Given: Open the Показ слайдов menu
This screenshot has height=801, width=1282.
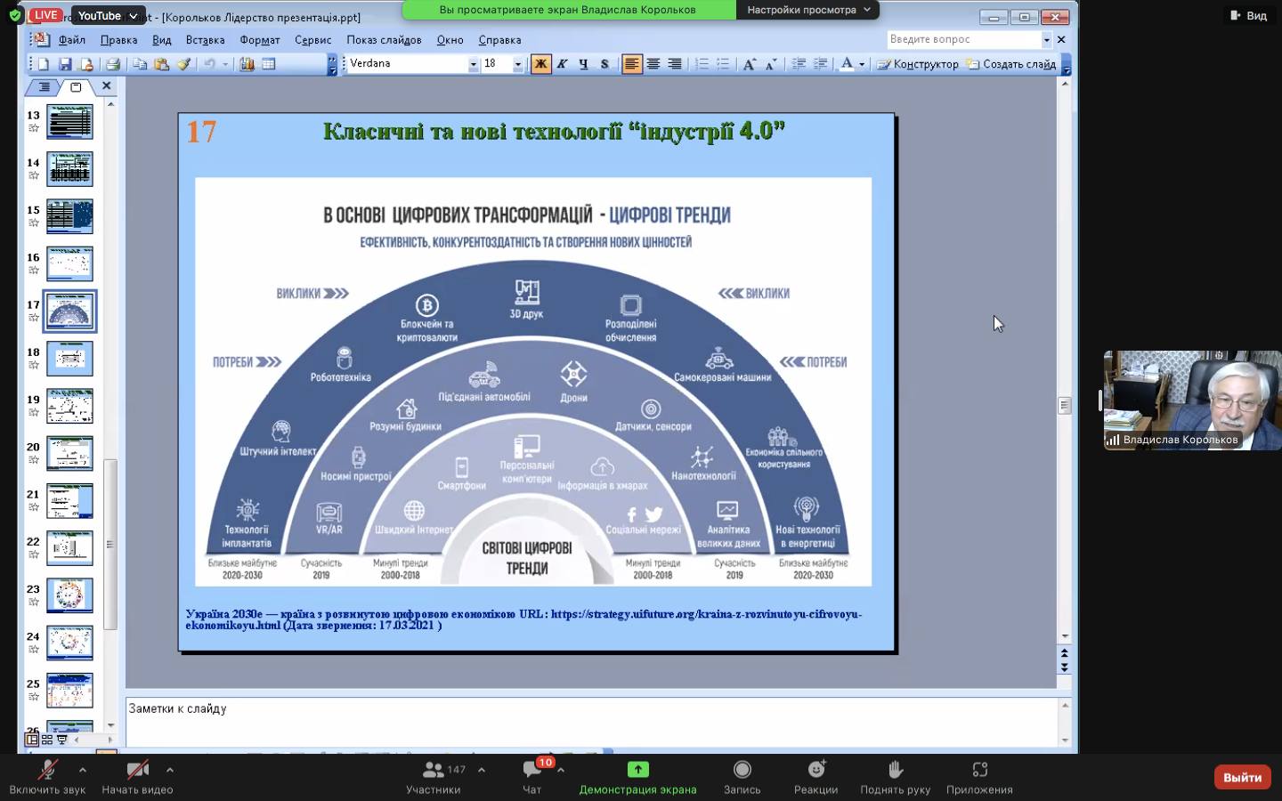Looking at the screenshot, I should point(384,40).
